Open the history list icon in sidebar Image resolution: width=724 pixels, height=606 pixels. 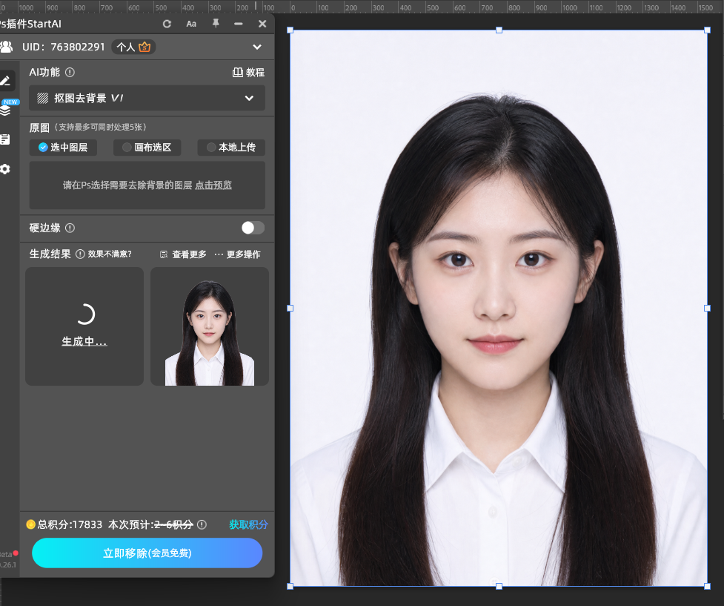coord(5,139)
